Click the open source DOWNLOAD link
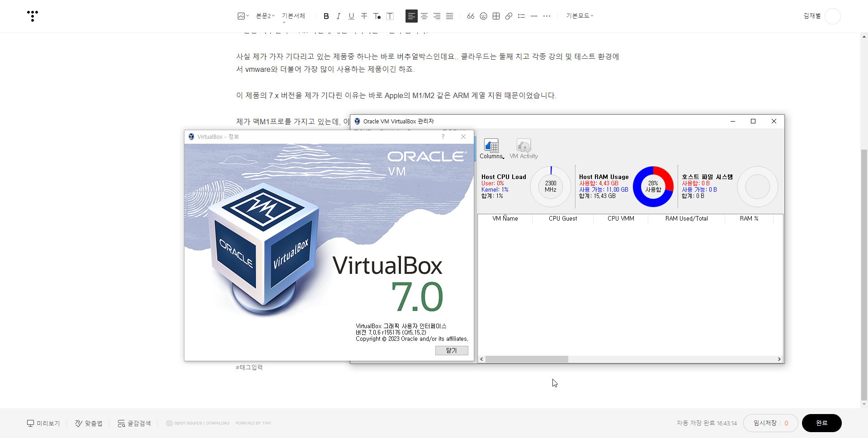The image size is (868, 438). tap(198, 423)
